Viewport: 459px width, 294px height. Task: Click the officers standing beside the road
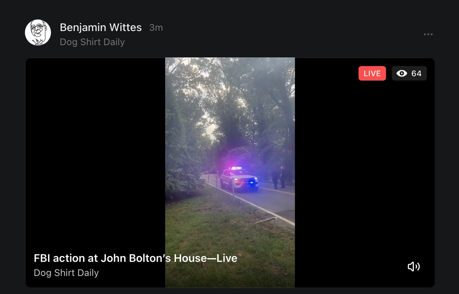pyautogui.click(x=278, y=177)
